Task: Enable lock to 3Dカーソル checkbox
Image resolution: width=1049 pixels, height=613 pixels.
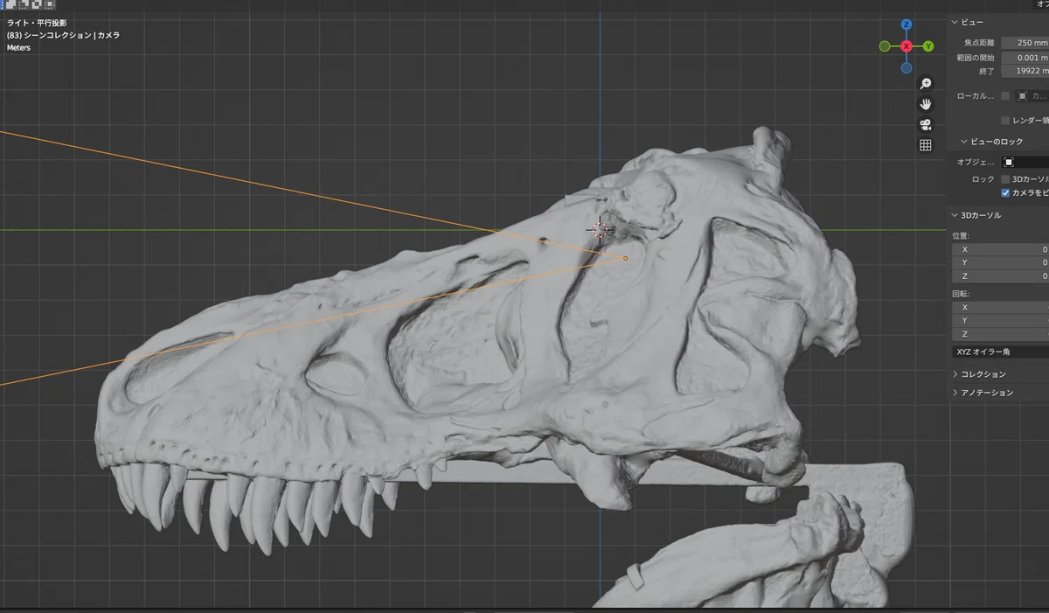Action: click(x=1005, y=178)
